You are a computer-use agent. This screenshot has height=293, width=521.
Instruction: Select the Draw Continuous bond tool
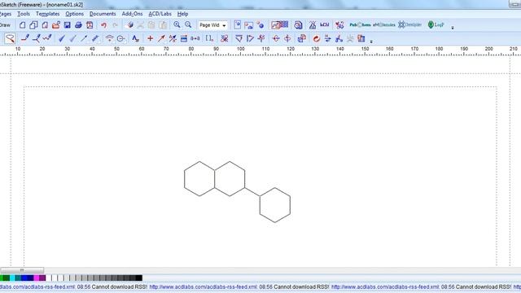[36, 38]
